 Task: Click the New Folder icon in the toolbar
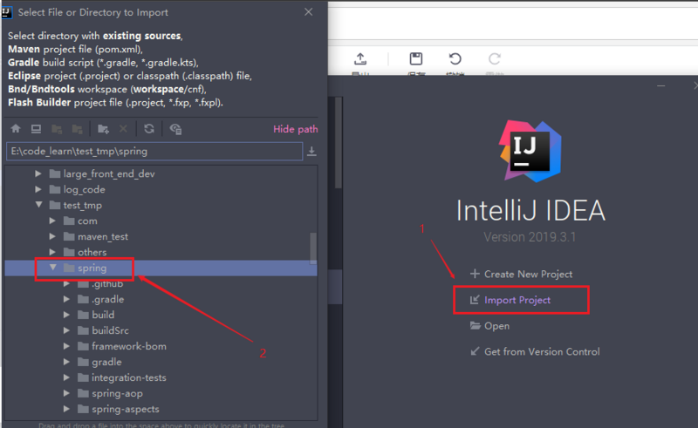click(103, 129)
